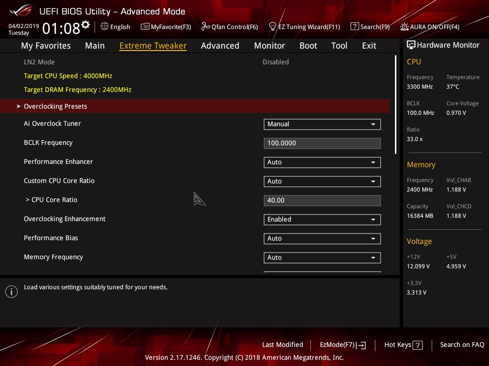
Task: Click Target DRAM Frequency : 2400MHz text
Action: pyautogui.click(x=78, y=90)
